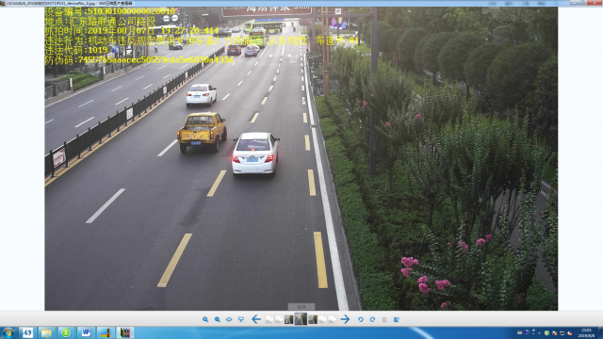
Task: Show hidden system tray icons
Action: pyautogui.click(x=539, y=332)
